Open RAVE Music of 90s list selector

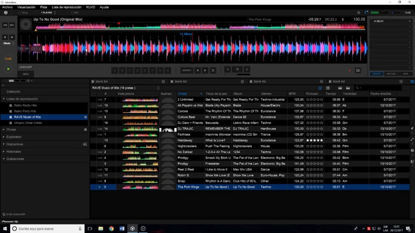pyautogui.click(x=158, y=88)
